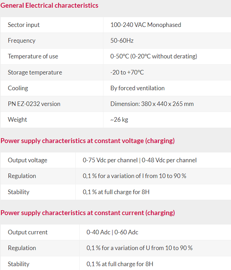Image resolution: width=231 pixels, height=270 pixels.
Task: Select the Output current row label
Action: pos(28,232)
